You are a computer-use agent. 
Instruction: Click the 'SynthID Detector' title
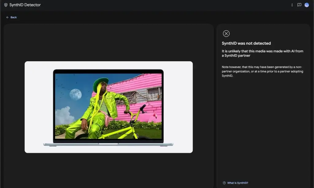25,5
